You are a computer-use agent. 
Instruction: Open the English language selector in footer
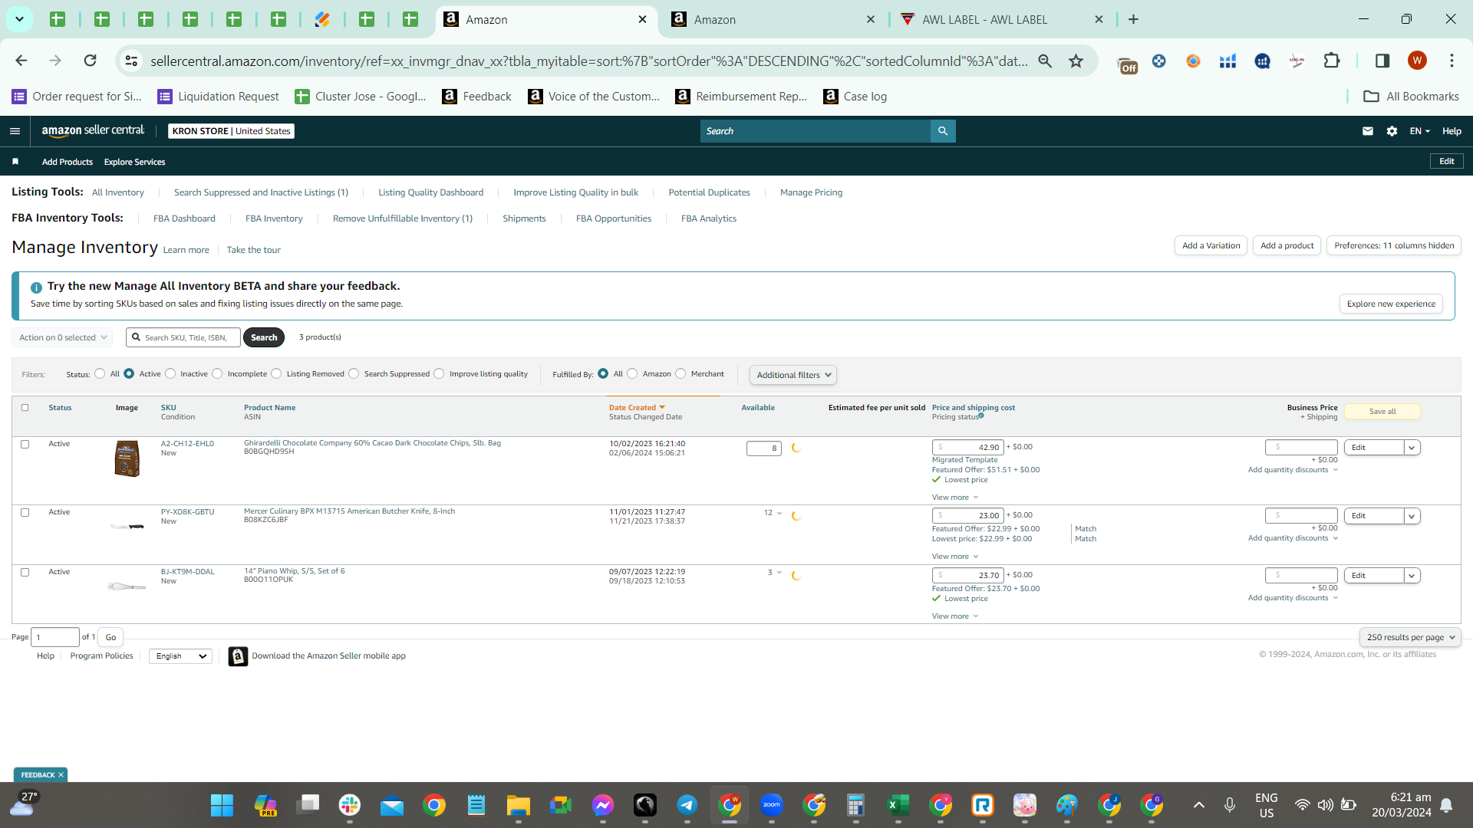[x=180, y=656]
